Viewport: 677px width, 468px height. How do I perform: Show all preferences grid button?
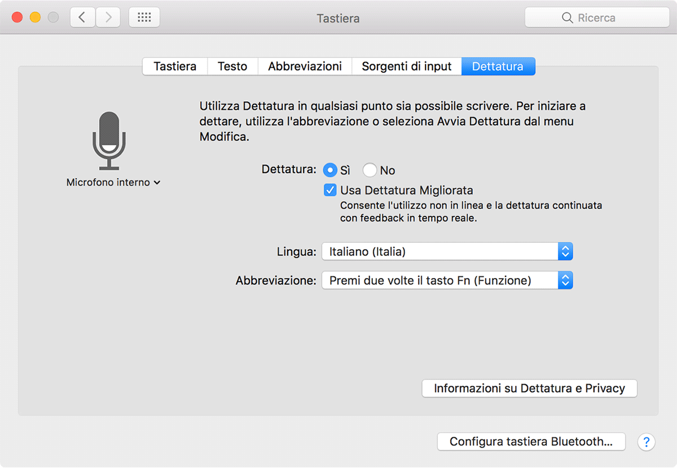pyautogui.click(x=144, y=17)
